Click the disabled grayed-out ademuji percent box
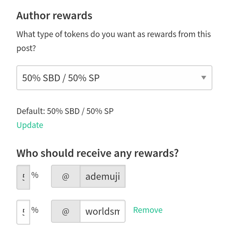229x231 pixels. click(23, 177)
